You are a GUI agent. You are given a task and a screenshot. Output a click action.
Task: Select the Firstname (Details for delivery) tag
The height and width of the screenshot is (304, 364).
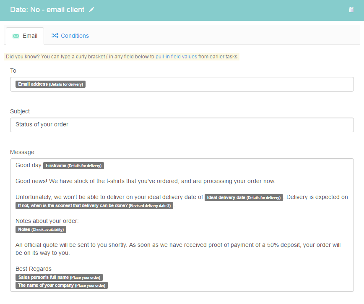click(x=73, y=165)
